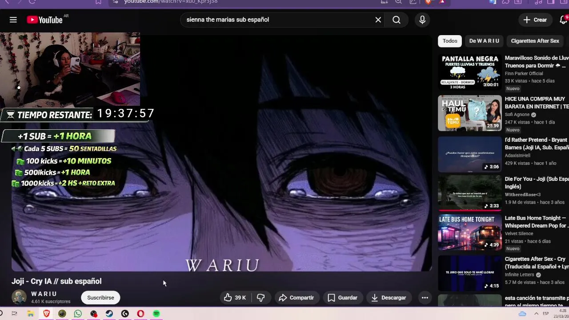Open 'Cigarettes After Sex - Cry' video title
The height and width of the screenshot is (320, 569).
pyautogui.click(x=537, y=263)
